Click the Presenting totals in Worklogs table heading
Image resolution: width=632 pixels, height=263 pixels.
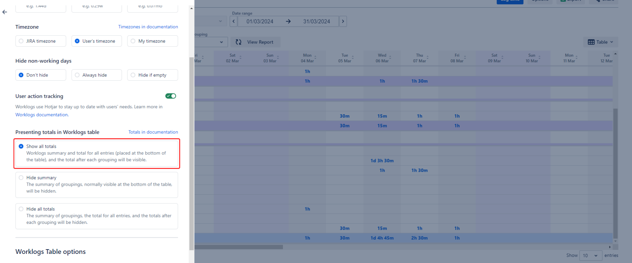[57, 132]
